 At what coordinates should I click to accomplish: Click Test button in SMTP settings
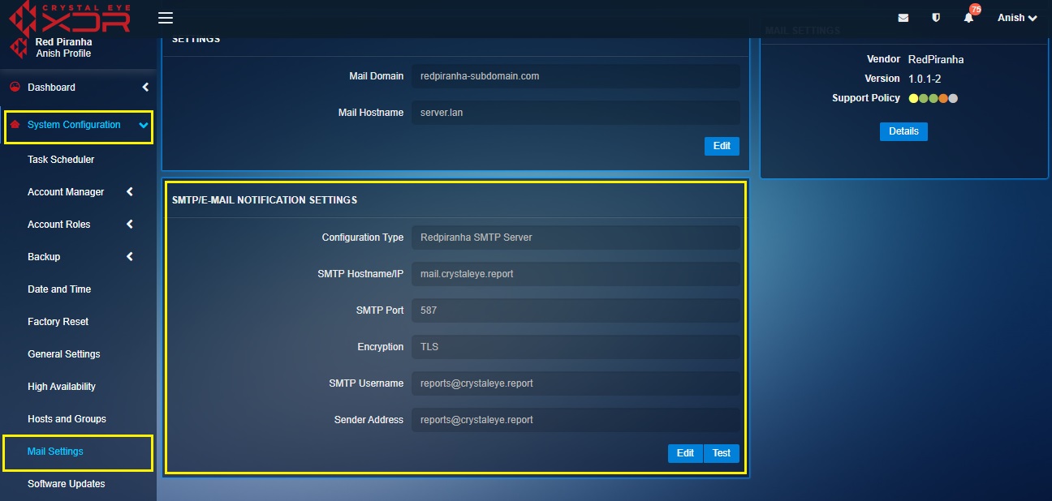[722, 453]
